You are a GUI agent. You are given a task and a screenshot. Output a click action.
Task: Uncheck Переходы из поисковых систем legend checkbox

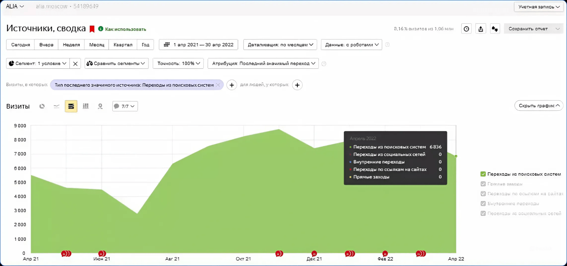(x=483, y=174)
